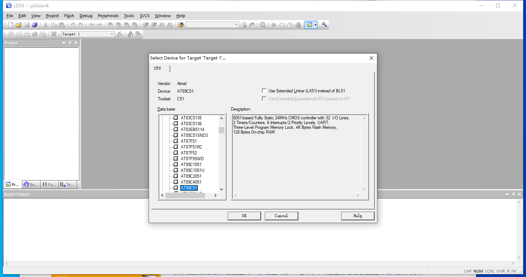The height and width of the screenshot is (277, 526).
Task: Click the Translate current file icon
Action: (11, 34)
